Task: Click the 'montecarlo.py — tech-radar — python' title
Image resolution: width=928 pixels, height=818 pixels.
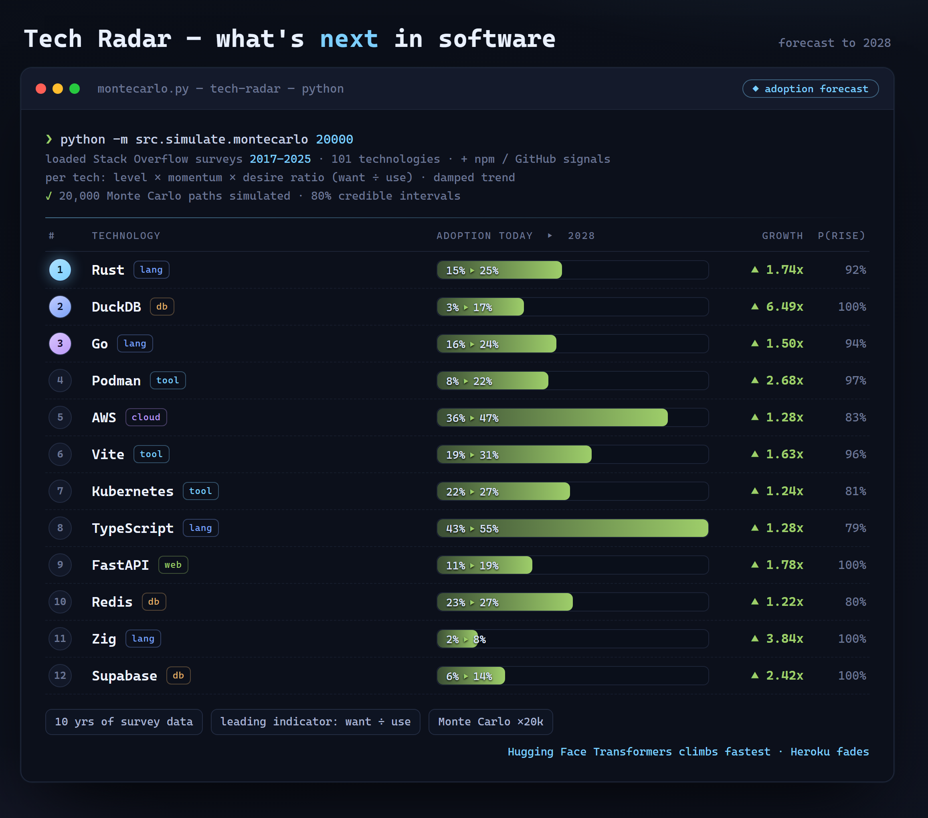Action: coord(220,89)
